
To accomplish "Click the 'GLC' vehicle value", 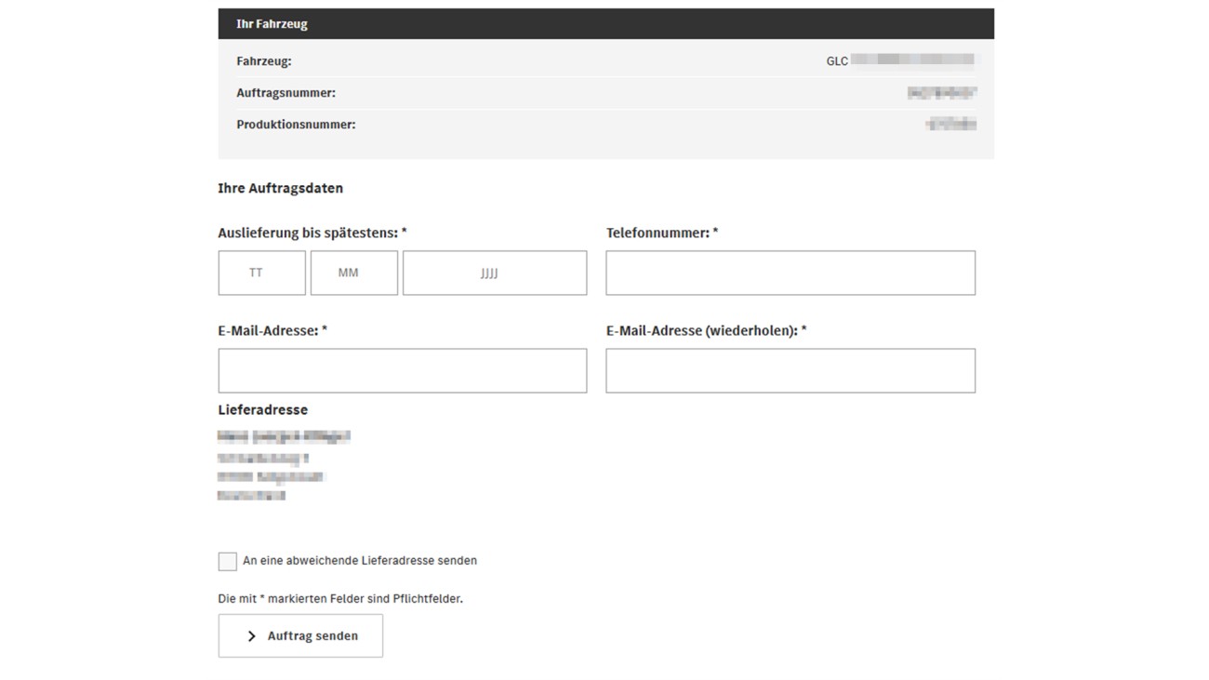I will coord(837,61).
